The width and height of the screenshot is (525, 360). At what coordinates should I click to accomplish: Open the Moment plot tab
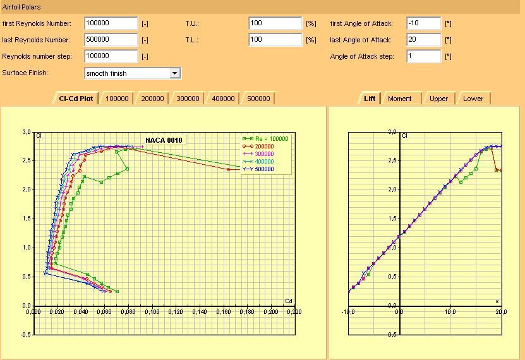coord(399,99)
